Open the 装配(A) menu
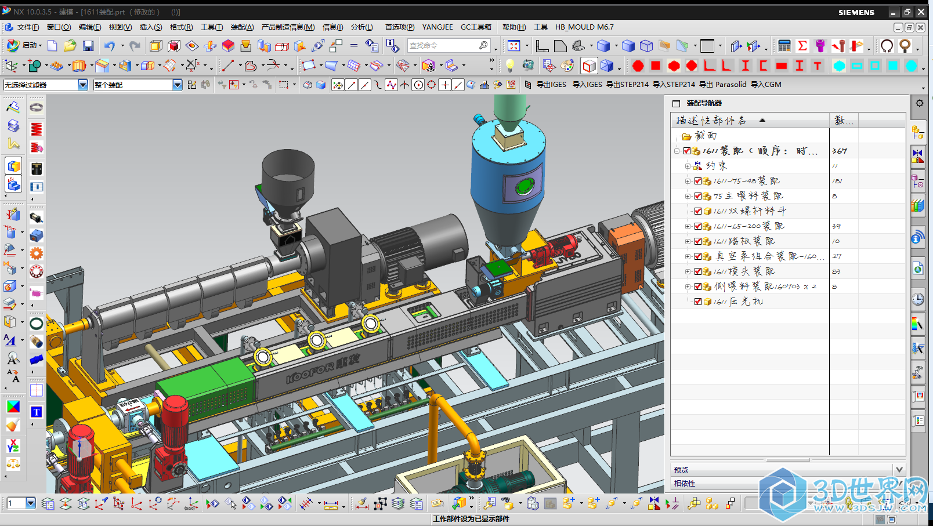Screen dimensions: 933x526 [242, 27]
